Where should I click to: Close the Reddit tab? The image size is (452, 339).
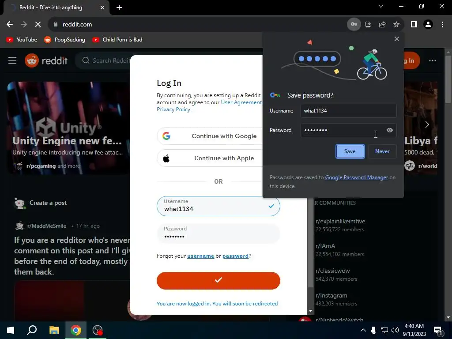click(x=102, y=8)
